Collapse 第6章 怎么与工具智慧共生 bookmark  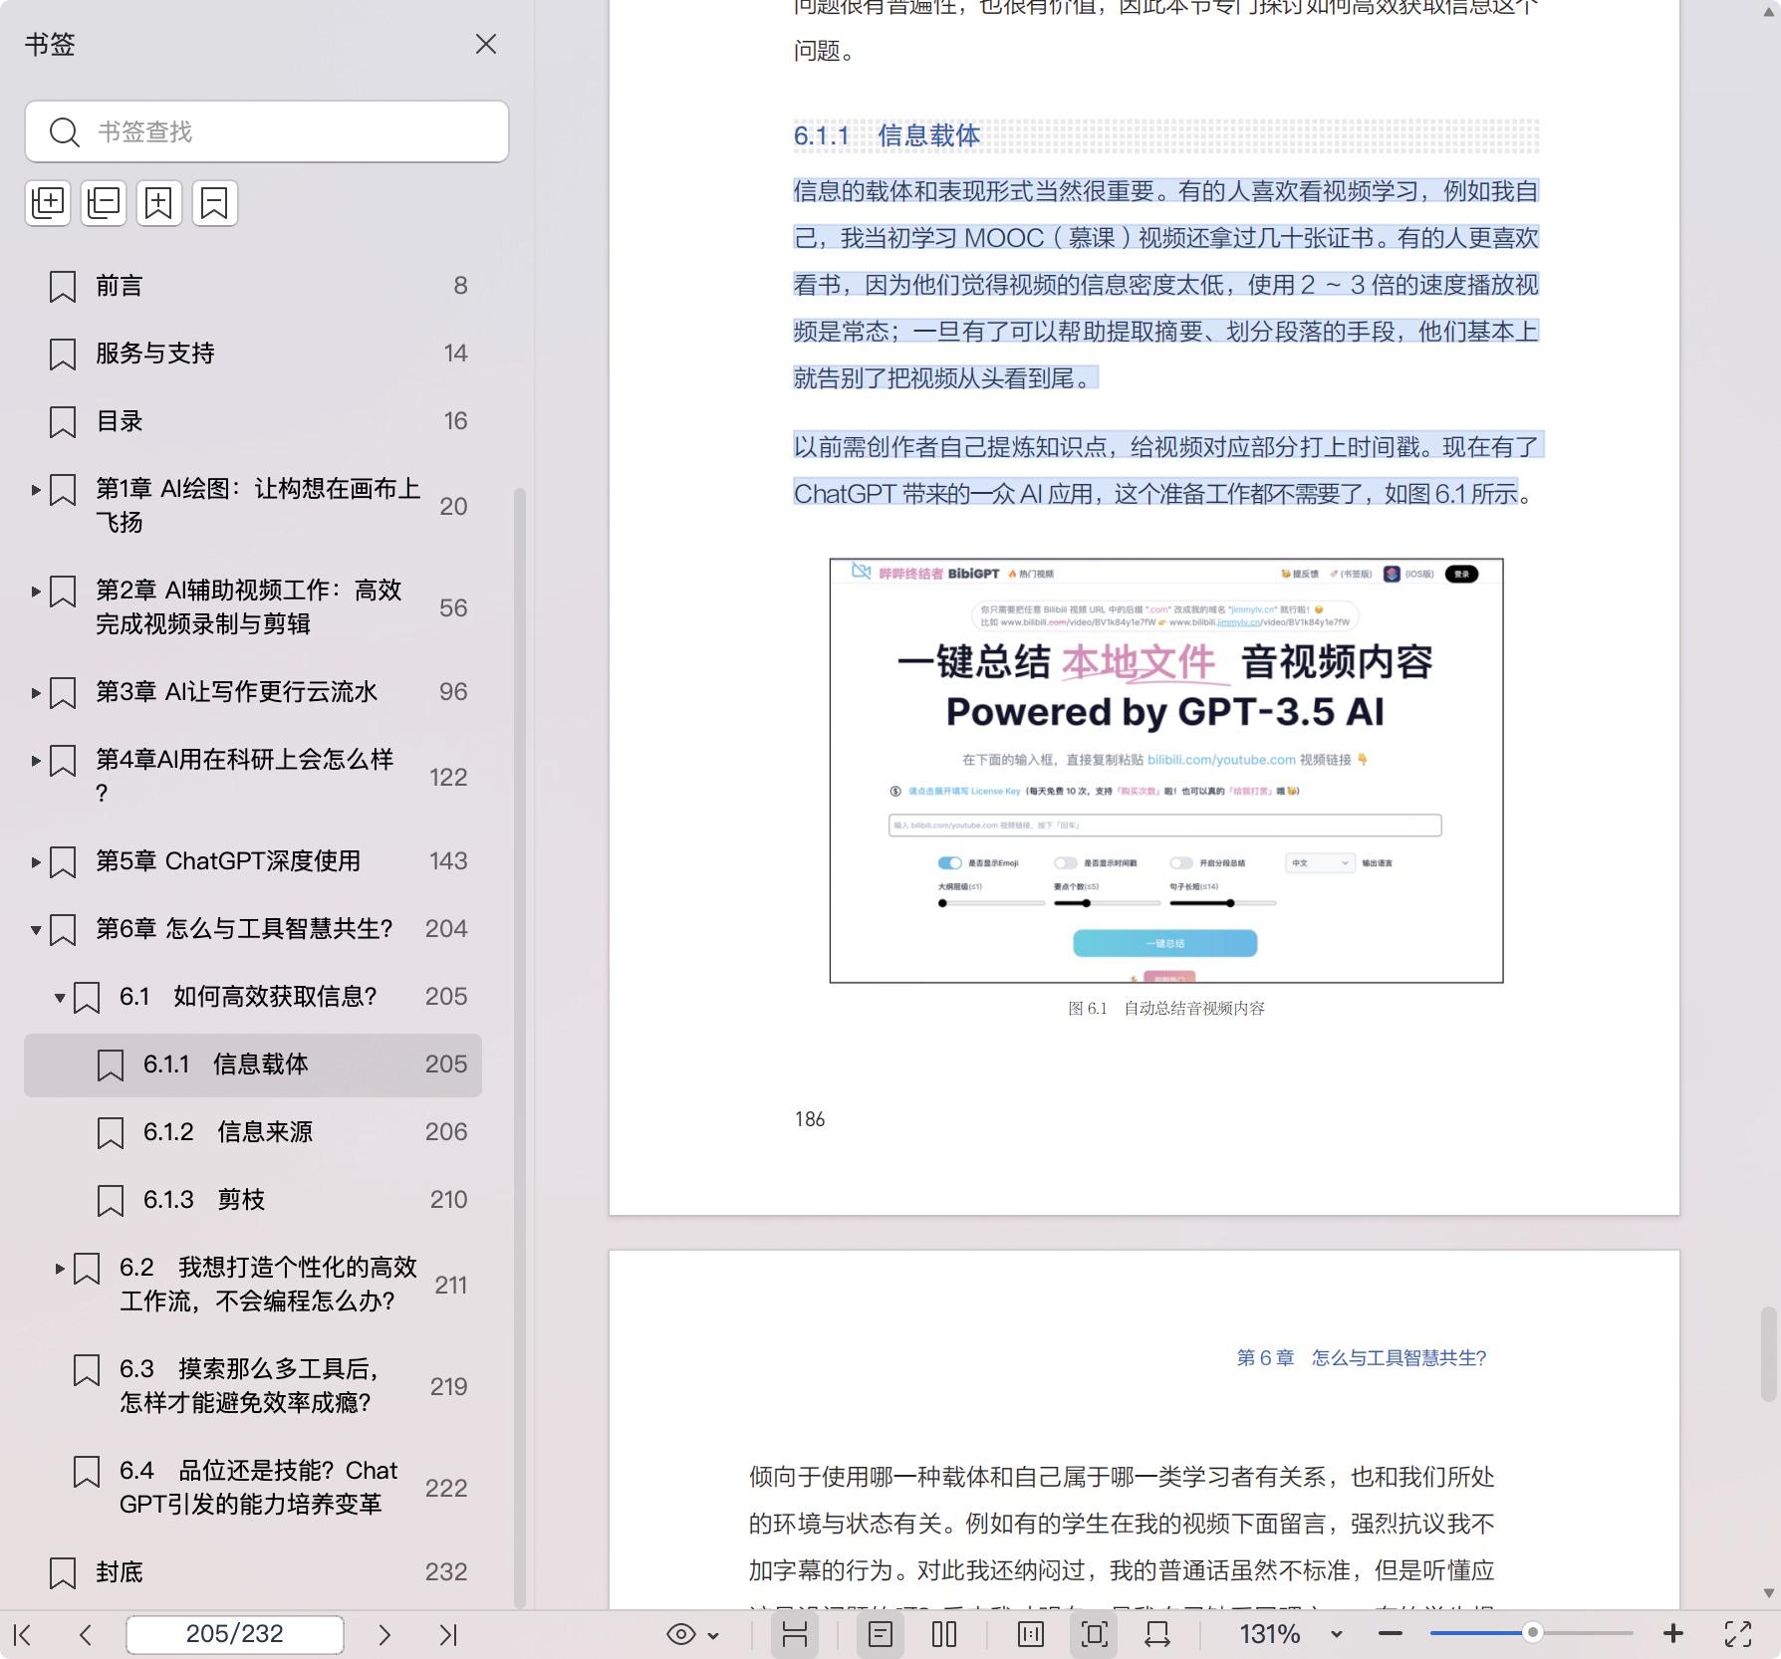click(36, 930)
